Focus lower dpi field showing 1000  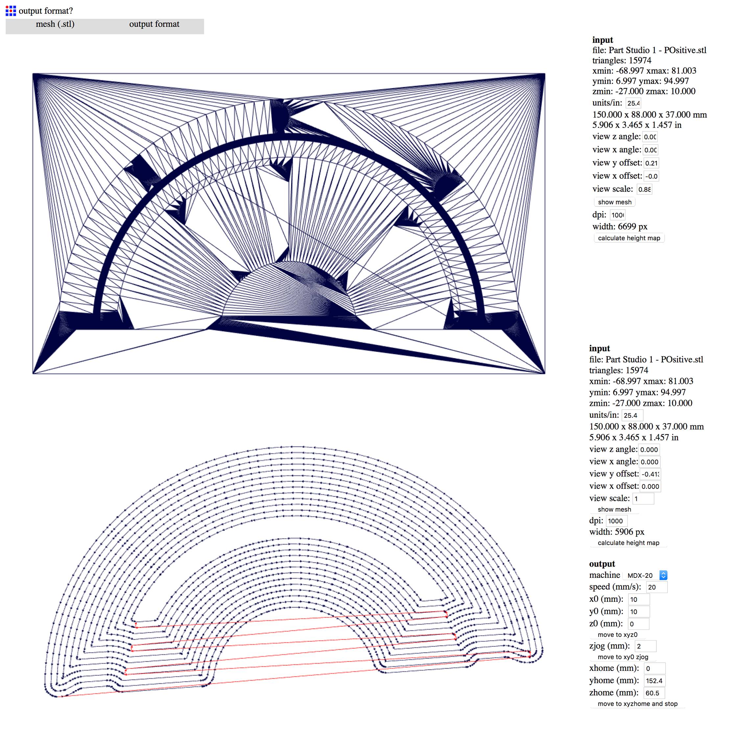point(617,521)
